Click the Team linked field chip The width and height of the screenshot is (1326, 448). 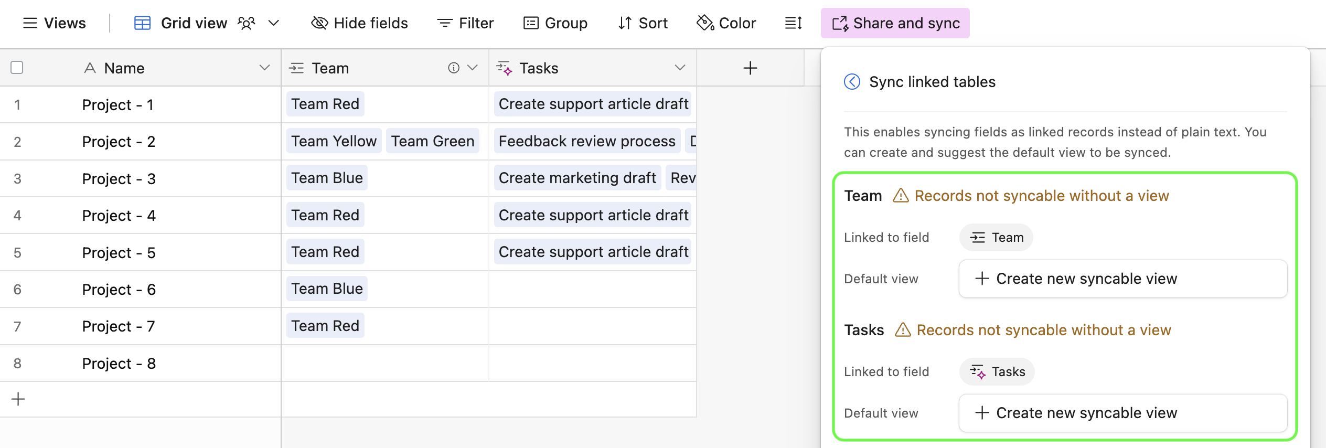(x=996, y=238)
